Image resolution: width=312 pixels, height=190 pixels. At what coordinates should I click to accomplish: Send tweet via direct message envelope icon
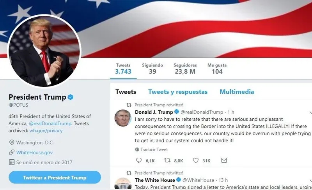coord(224,160)
